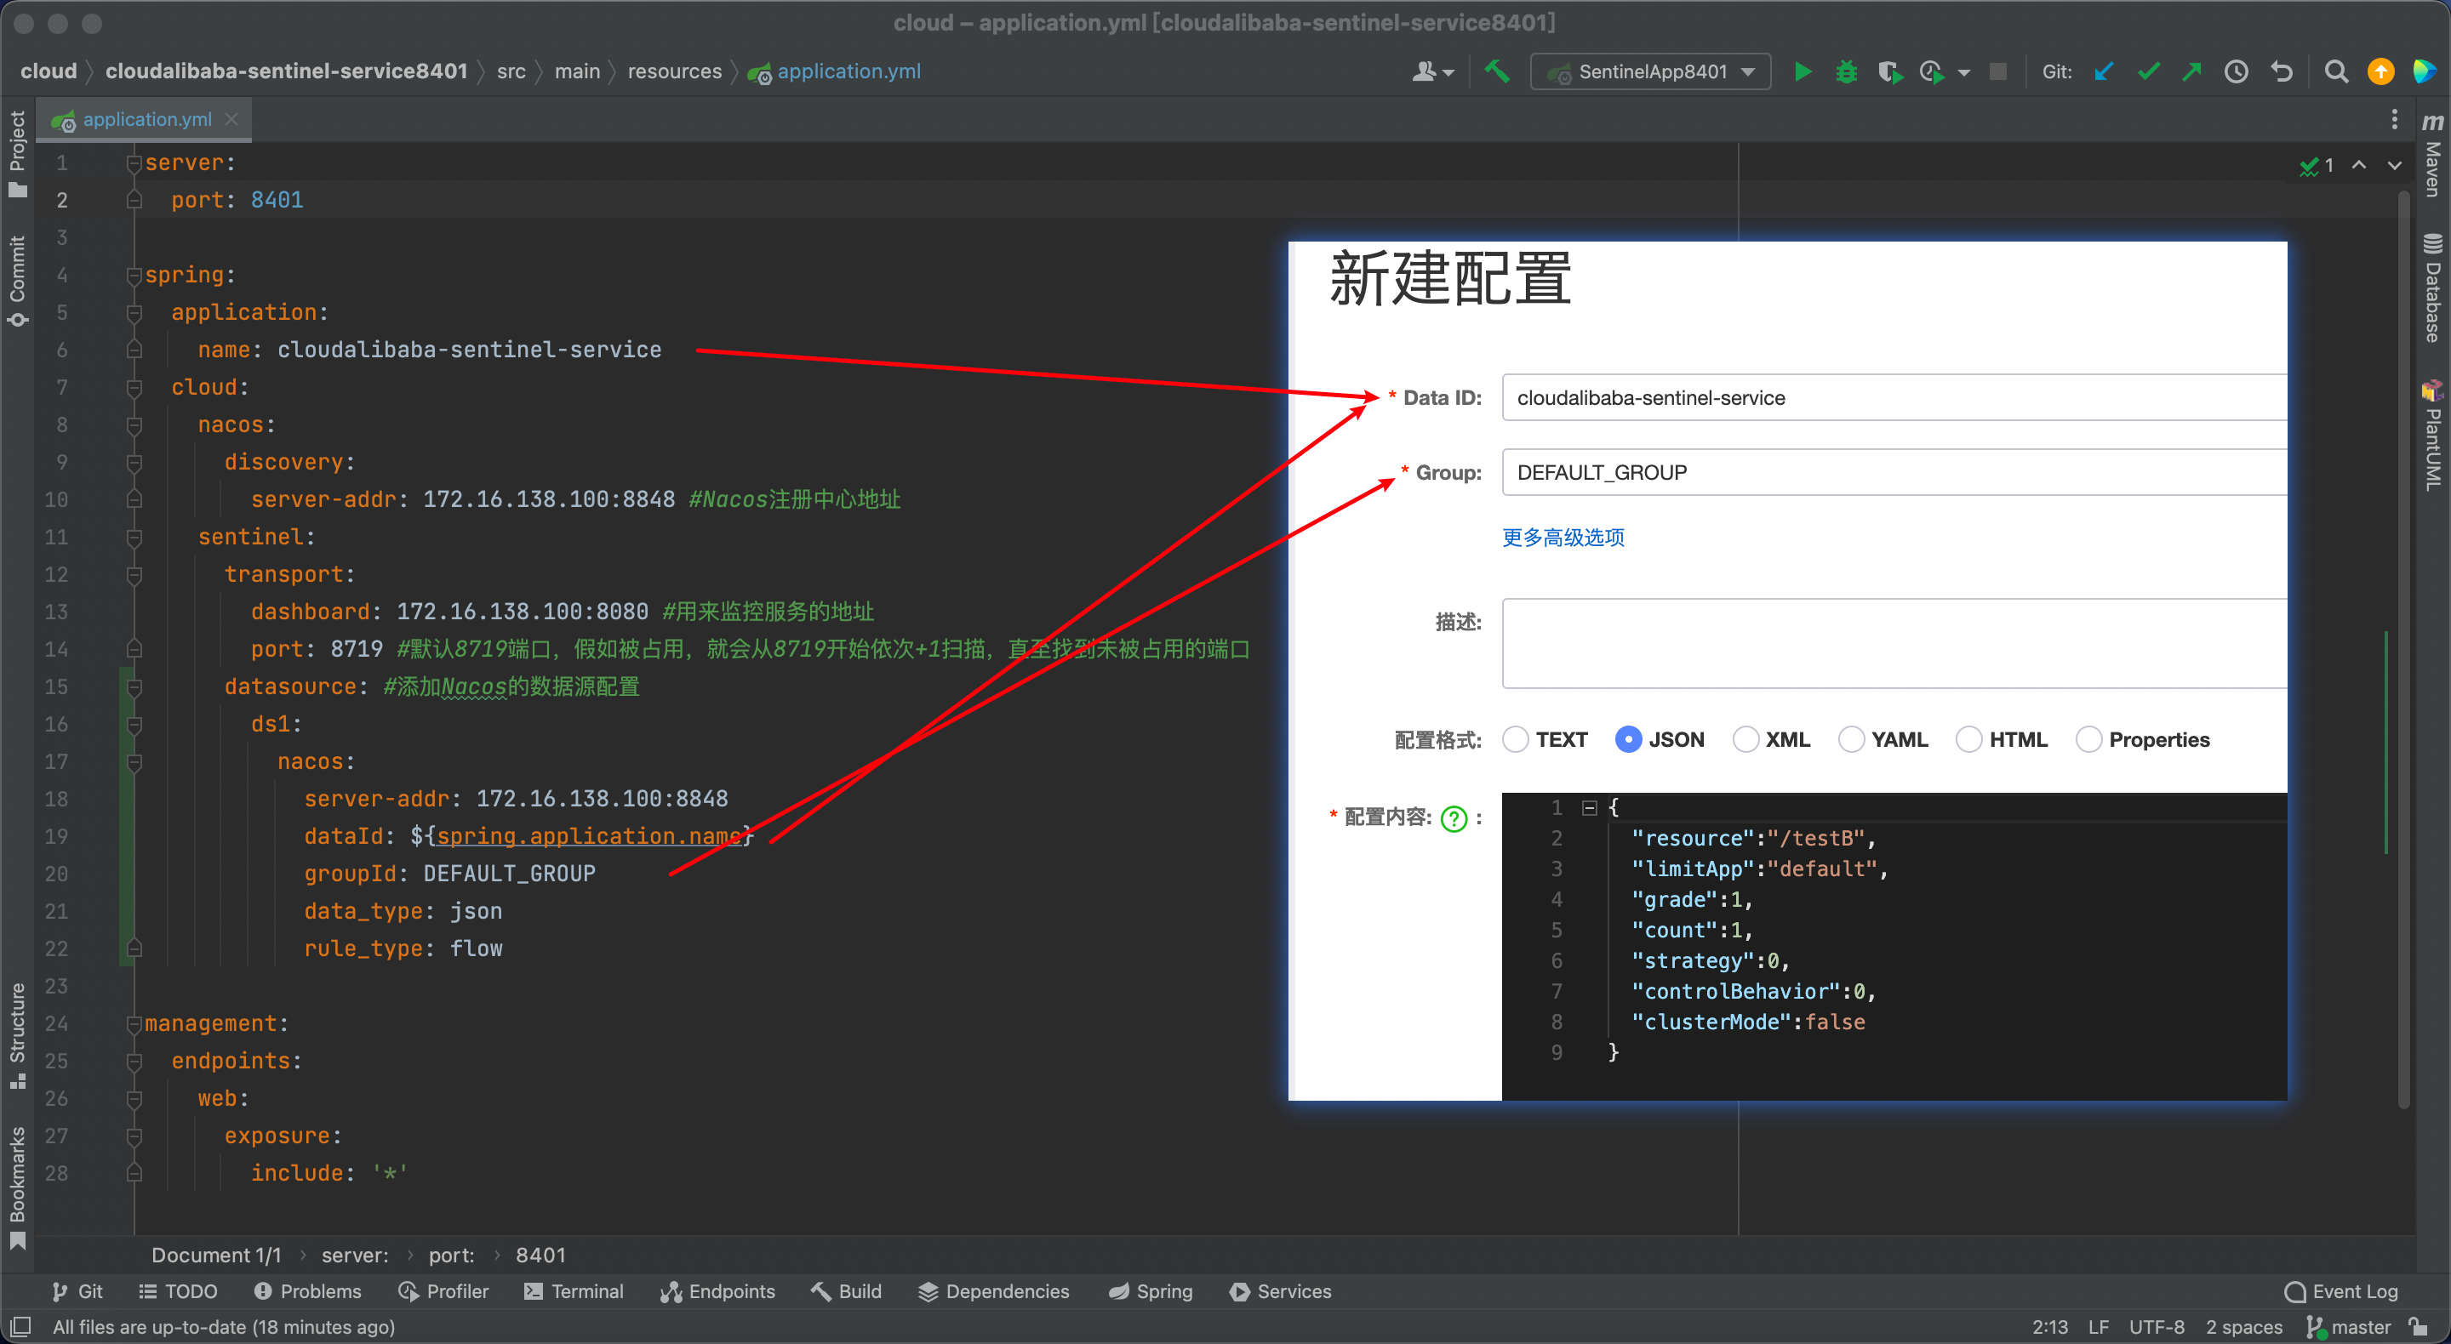The width and height of the screenshot is (2451, 1344).
Task: Collapse the spring: block fold marker
Action: tap(134, 275)
